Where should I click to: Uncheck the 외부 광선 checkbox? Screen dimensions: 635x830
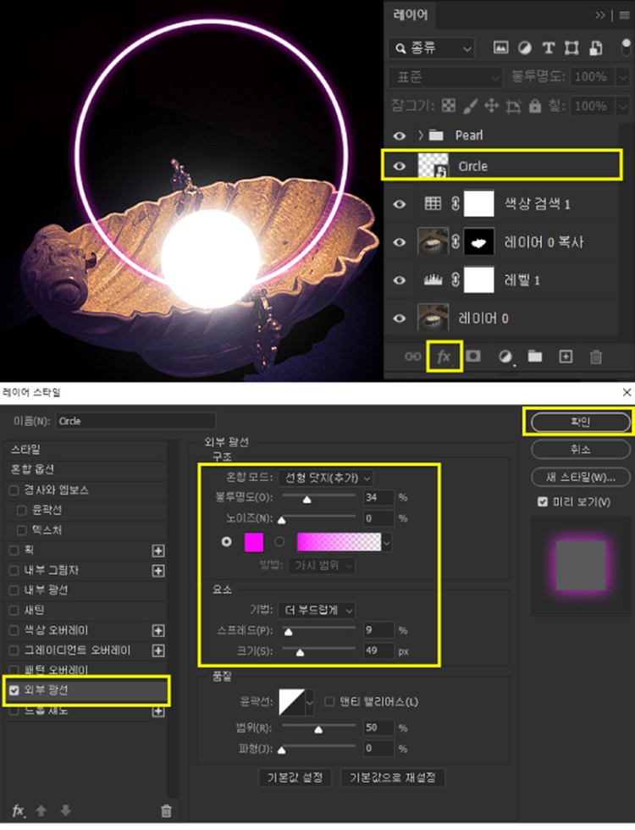[14, 690]
